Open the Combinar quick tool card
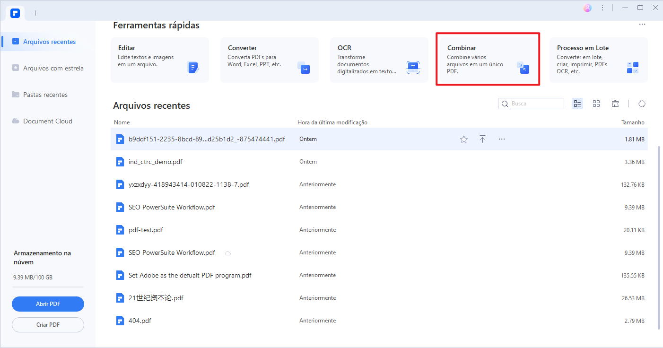Screen dimensions: 663x348 click(487, 59)
